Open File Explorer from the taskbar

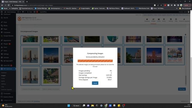tap(93, 106)
